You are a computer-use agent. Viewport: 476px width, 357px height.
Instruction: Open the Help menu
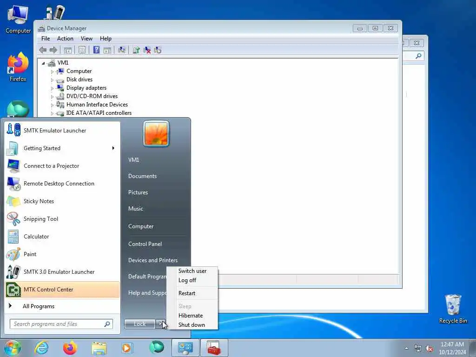point(106,39)
